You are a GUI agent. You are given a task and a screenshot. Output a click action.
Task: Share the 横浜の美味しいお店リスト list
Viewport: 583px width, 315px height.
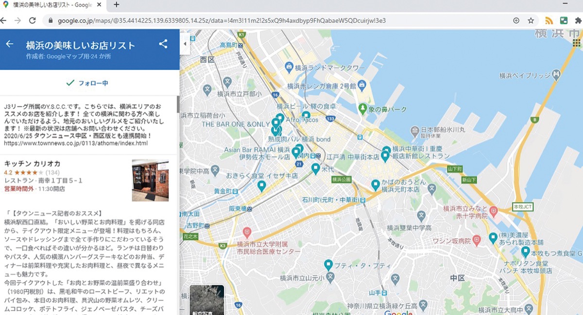tap(163, 43)
